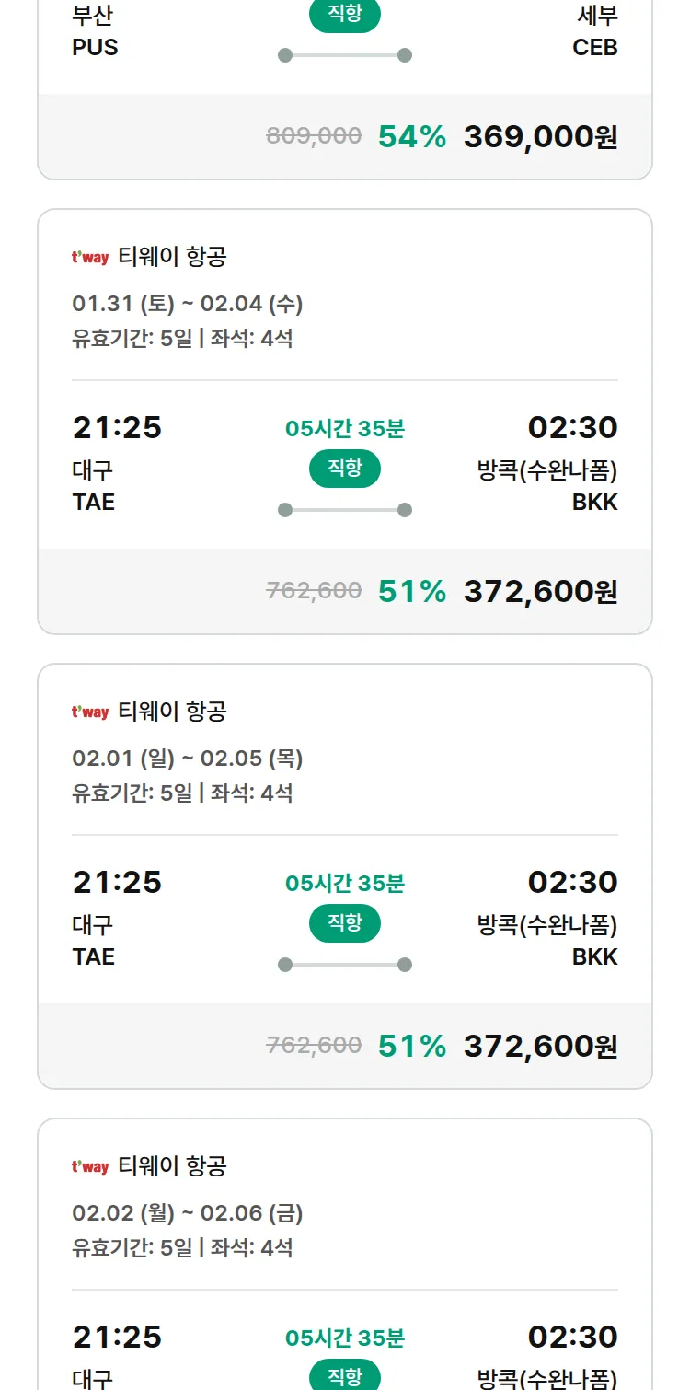Click the route line on the PUS–CEB flight
Image resolution: width=690 pixels, height=1390 pixels.
[344, 55]
